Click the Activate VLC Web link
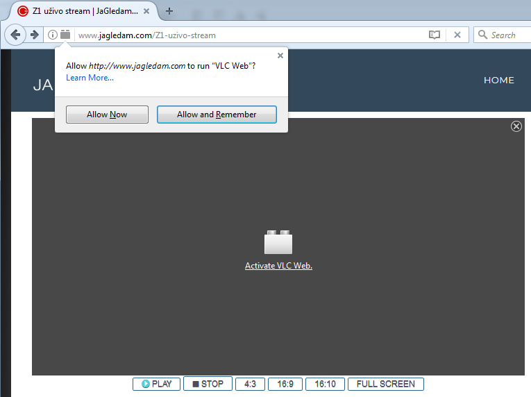The height and width of the screenshot is (397, 531). 279,266
